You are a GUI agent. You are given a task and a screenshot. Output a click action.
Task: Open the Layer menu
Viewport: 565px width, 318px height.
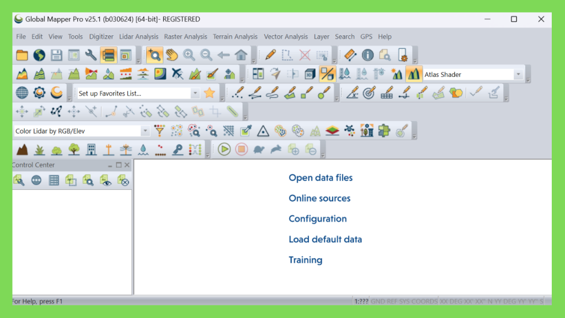(322, 36)
